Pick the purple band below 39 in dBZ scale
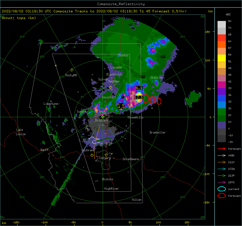 tap(222, 91)
